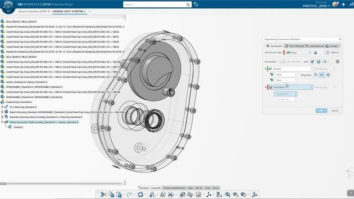Select Revolute.3 in the tree
This screenshot has height=199, width=354.
coord(46,117)
